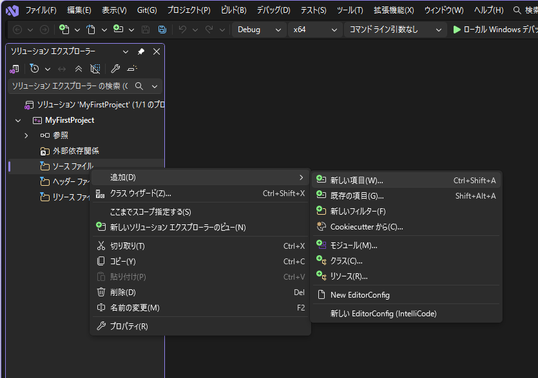Open the Git(G) menu
Screen dimensions: 538x378
[x=147, y=10]
